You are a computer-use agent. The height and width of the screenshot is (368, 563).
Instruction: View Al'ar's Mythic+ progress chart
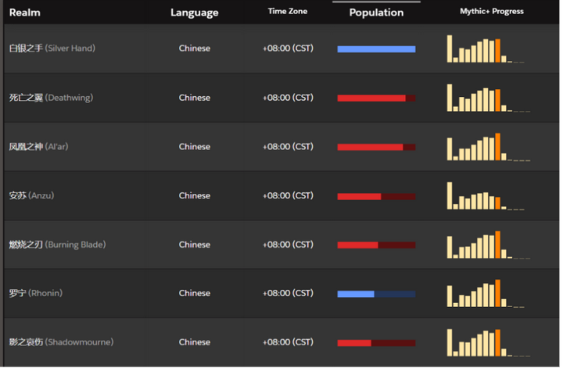point(488,147)
